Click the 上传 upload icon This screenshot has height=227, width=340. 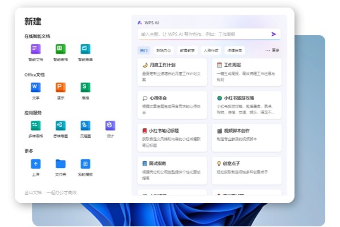pyautogui.click(x=36, y=164)
